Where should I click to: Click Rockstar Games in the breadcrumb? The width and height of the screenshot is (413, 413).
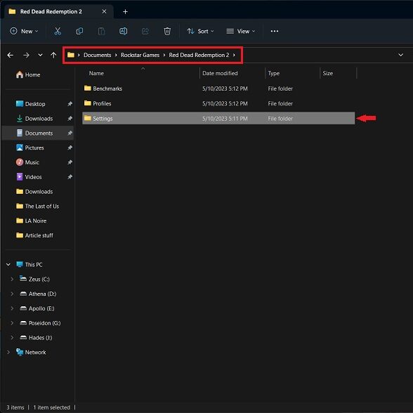(140, 55)
